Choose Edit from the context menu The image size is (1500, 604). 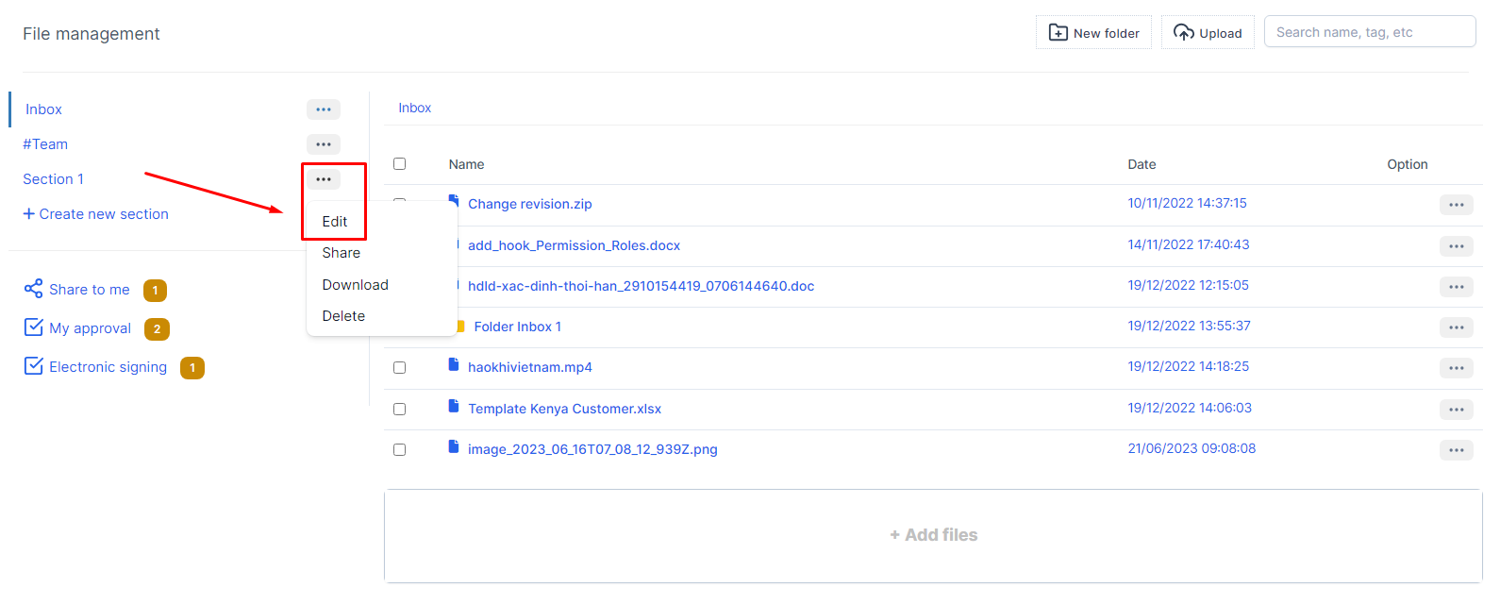coord(335,222)
